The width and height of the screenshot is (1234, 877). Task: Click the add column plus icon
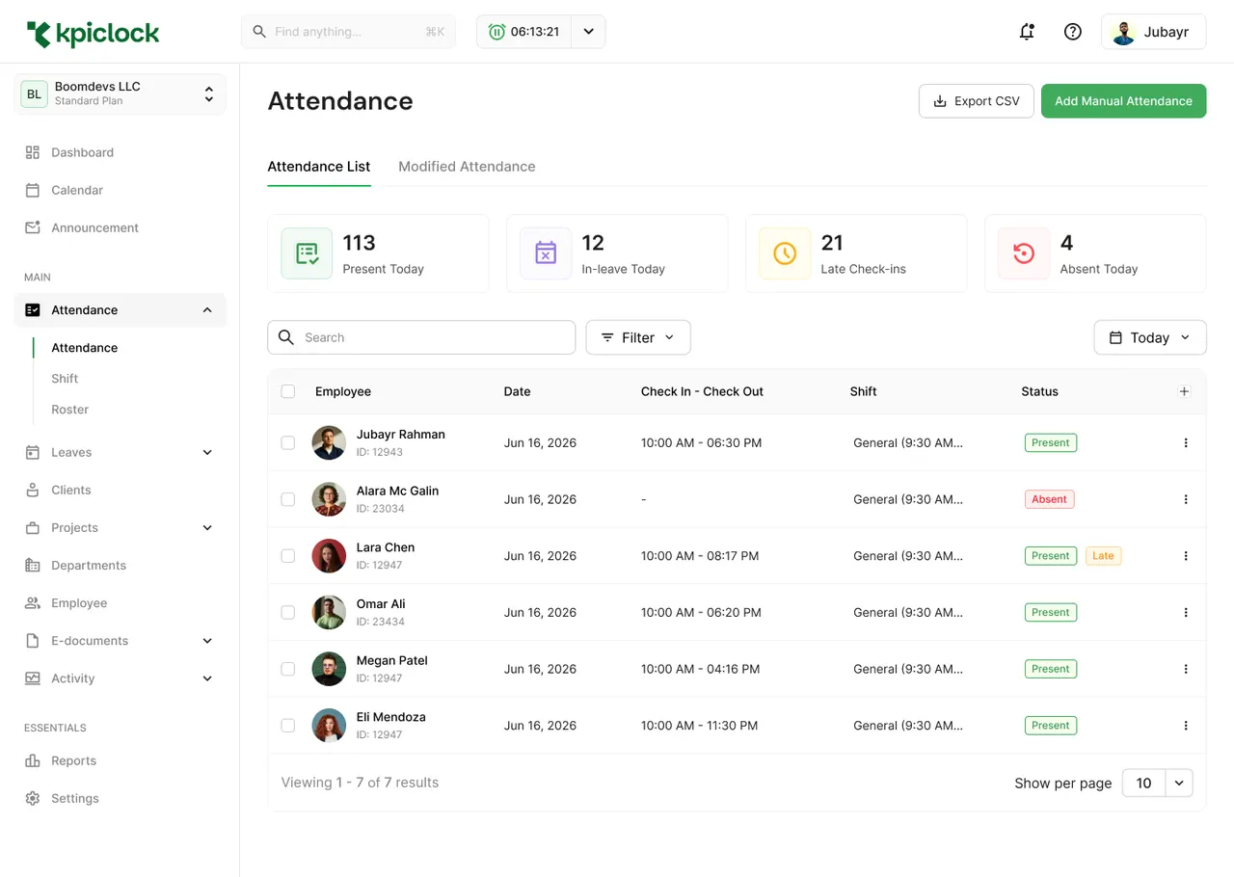(1185, 391)
